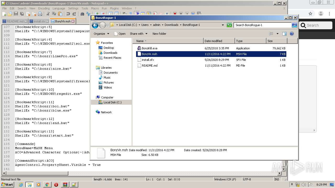Click the WinRAR icon in the taskbar
This screenshot has width=335, height=188.
(x=65, y=185)
